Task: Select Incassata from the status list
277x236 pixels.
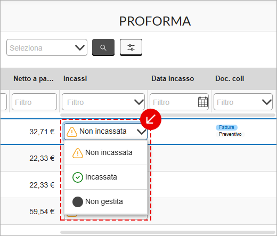Action: pos(105,177)
